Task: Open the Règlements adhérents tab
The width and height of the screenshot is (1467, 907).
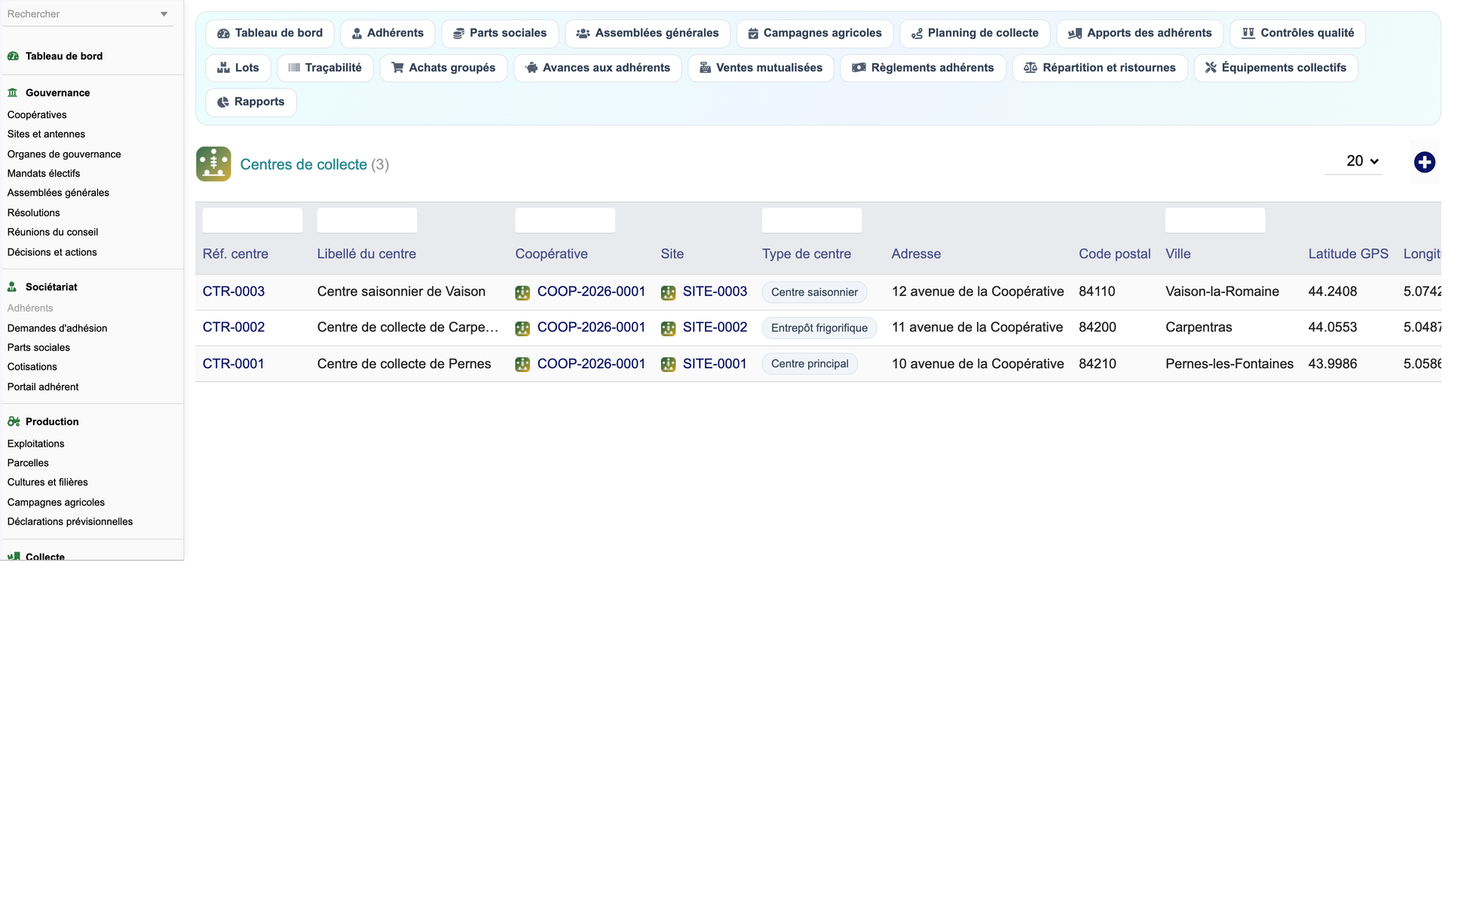Action: pyautogui.click(x=923, y=68)
